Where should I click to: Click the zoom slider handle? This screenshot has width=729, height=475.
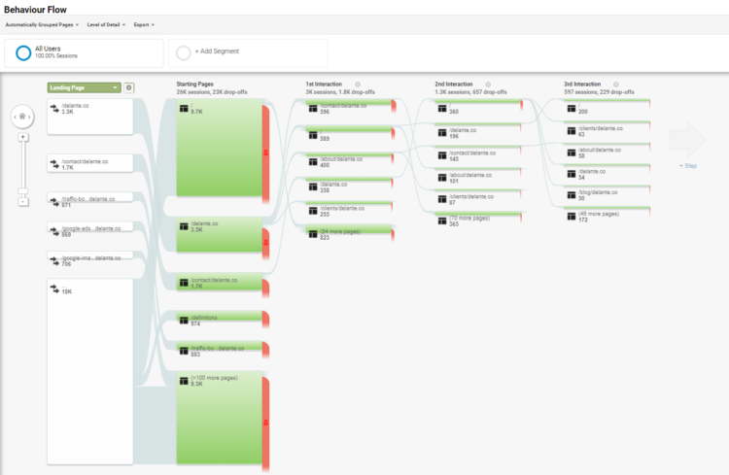[22, 191]
